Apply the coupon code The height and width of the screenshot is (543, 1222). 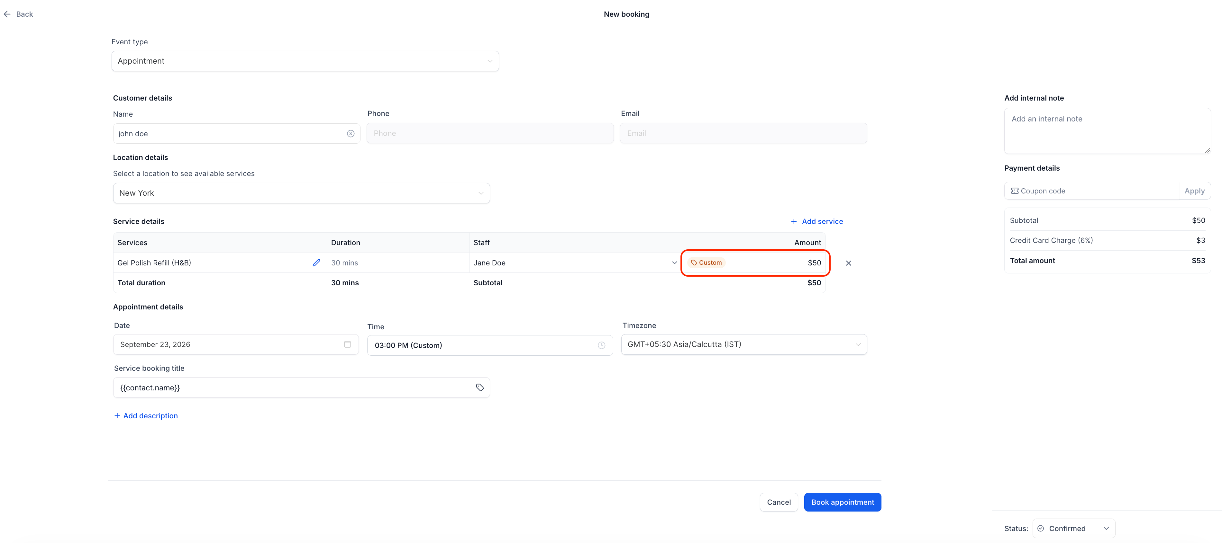pyautogui.click(x=1194, y=191)
